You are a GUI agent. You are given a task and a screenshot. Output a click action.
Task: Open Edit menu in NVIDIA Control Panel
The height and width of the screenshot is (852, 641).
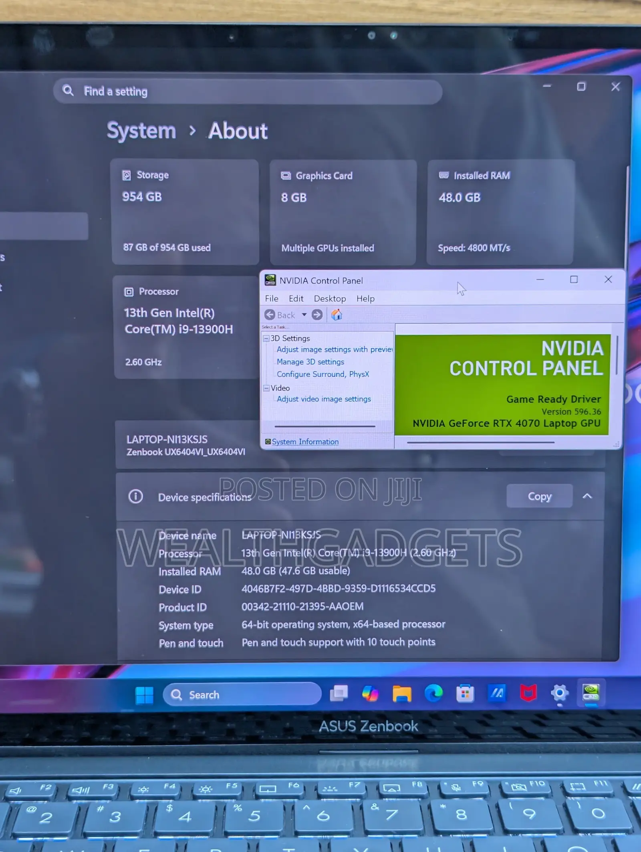coord(296,299)
